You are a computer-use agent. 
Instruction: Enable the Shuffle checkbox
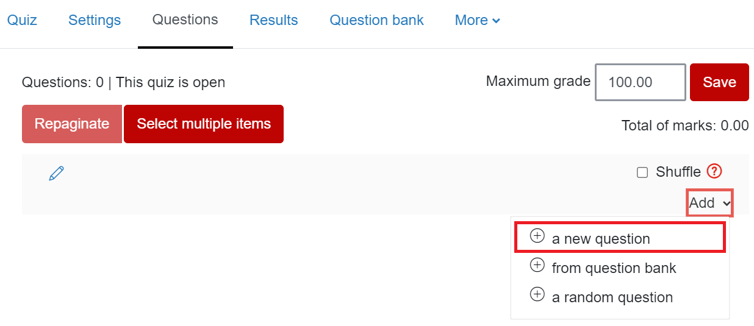click(642, 172)
